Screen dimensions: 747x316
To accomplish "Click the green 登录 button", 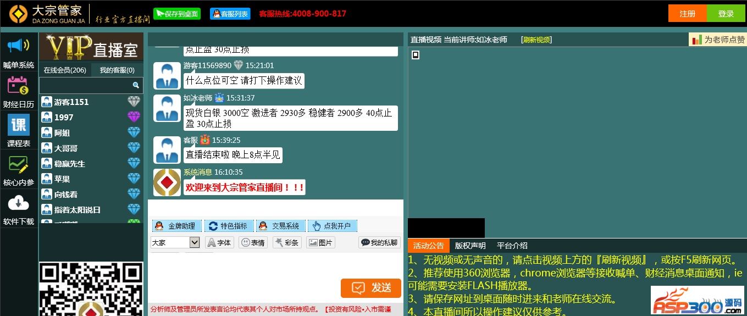I will pos(726,14).
